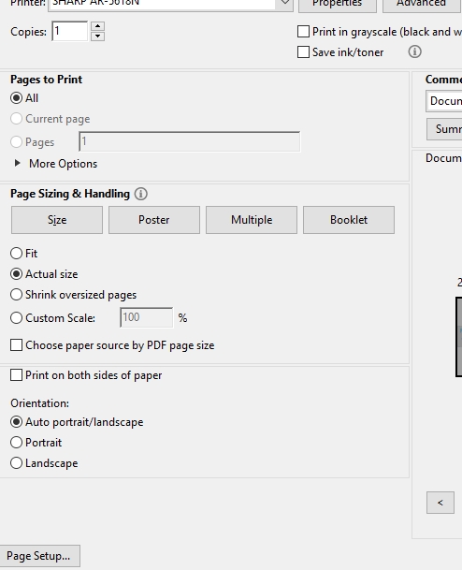
Task: Choose Shrink oversized pages option
Action: (x=16, y=295)
